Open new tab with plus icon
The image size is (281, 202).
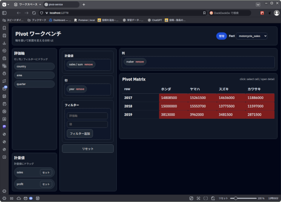click(x=84, y=4)
